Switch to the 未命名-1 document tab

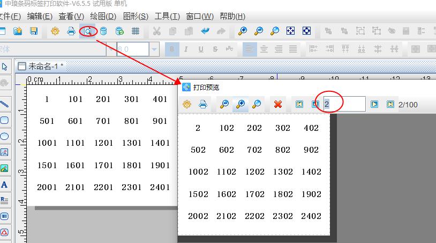[45, 66]
